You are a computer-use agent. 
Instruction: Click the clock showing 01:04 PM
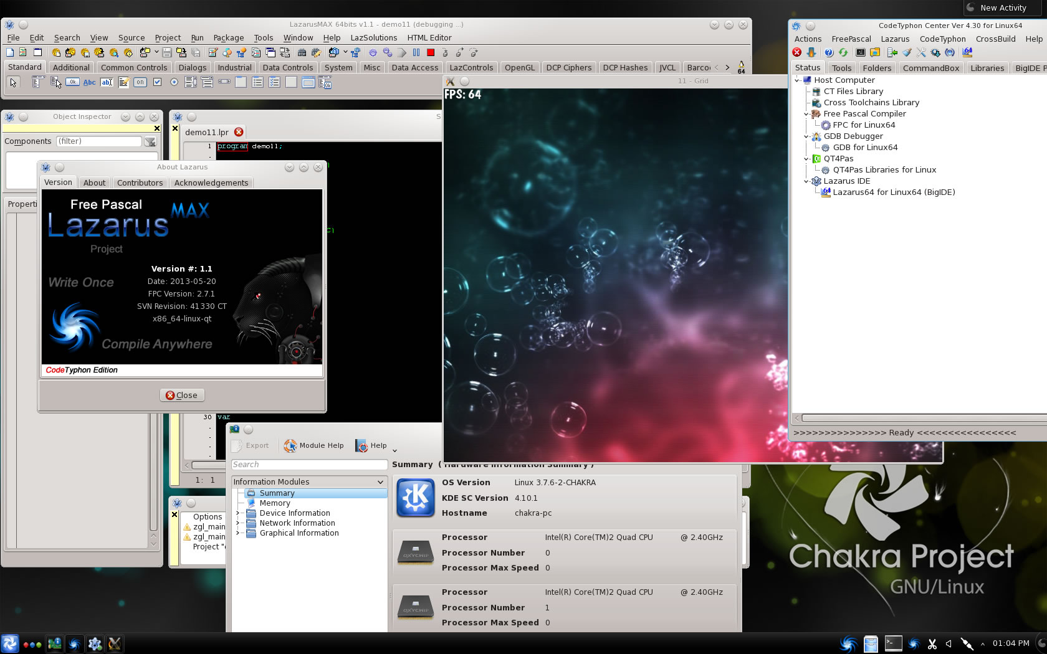[1011, 643]
